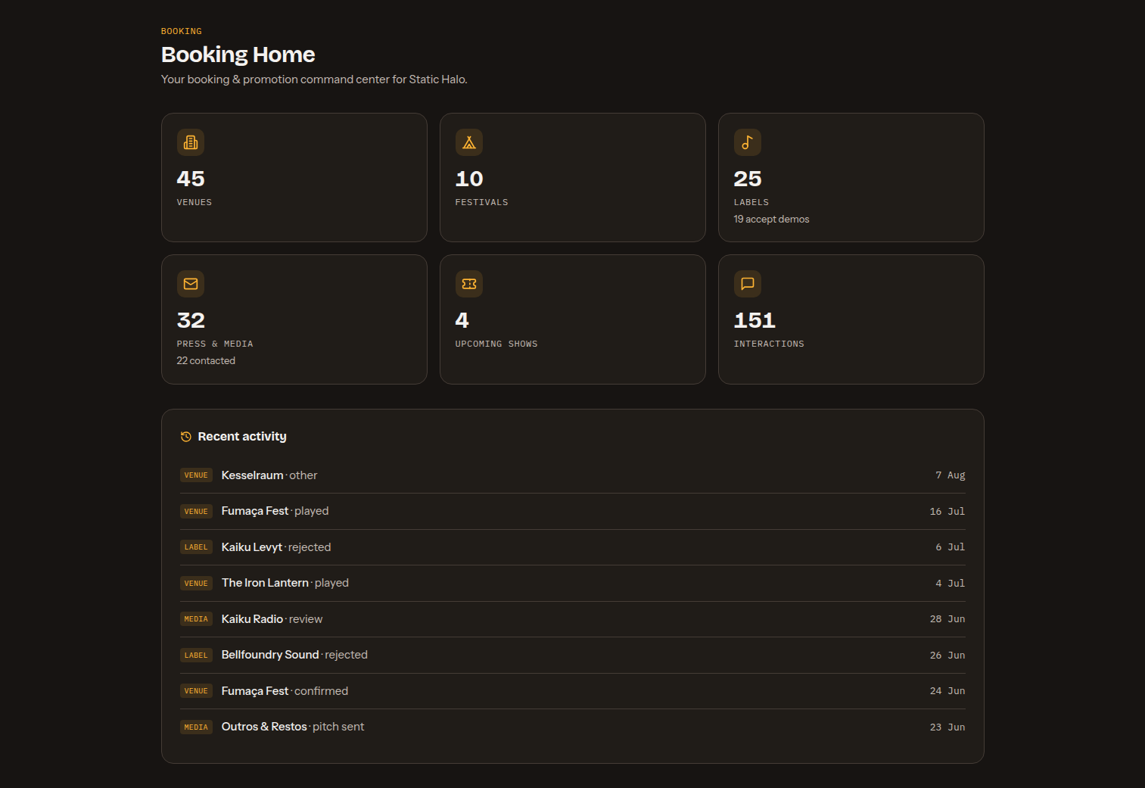Click the MEDIA tag beside Kaiku Radio

[196, 619]
